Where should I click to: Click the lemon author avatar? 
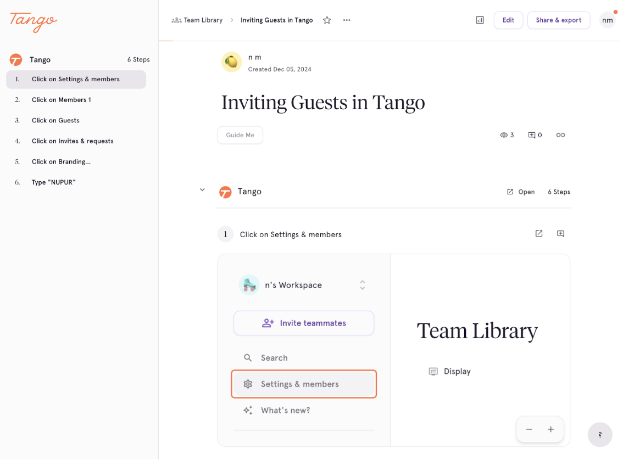[x=232, y=62]
